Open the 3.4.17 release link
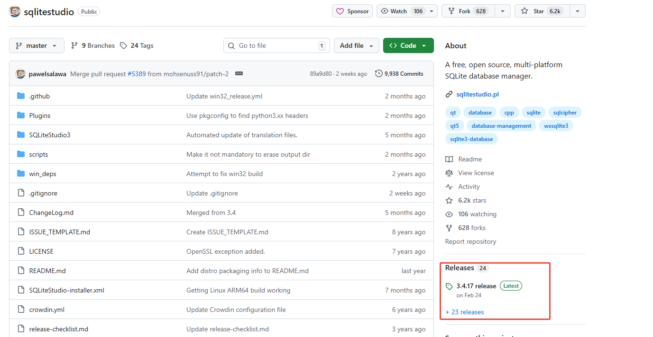The width and height of the screenshot is (653, 337). (x=476, y=286)
